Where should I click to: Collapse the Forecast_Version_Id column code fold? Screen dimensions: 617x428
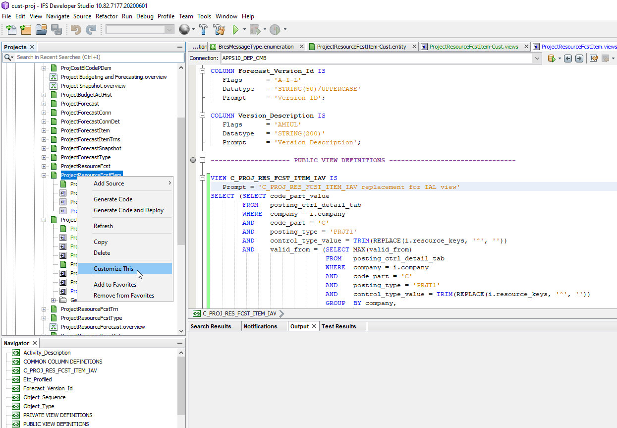202,71
